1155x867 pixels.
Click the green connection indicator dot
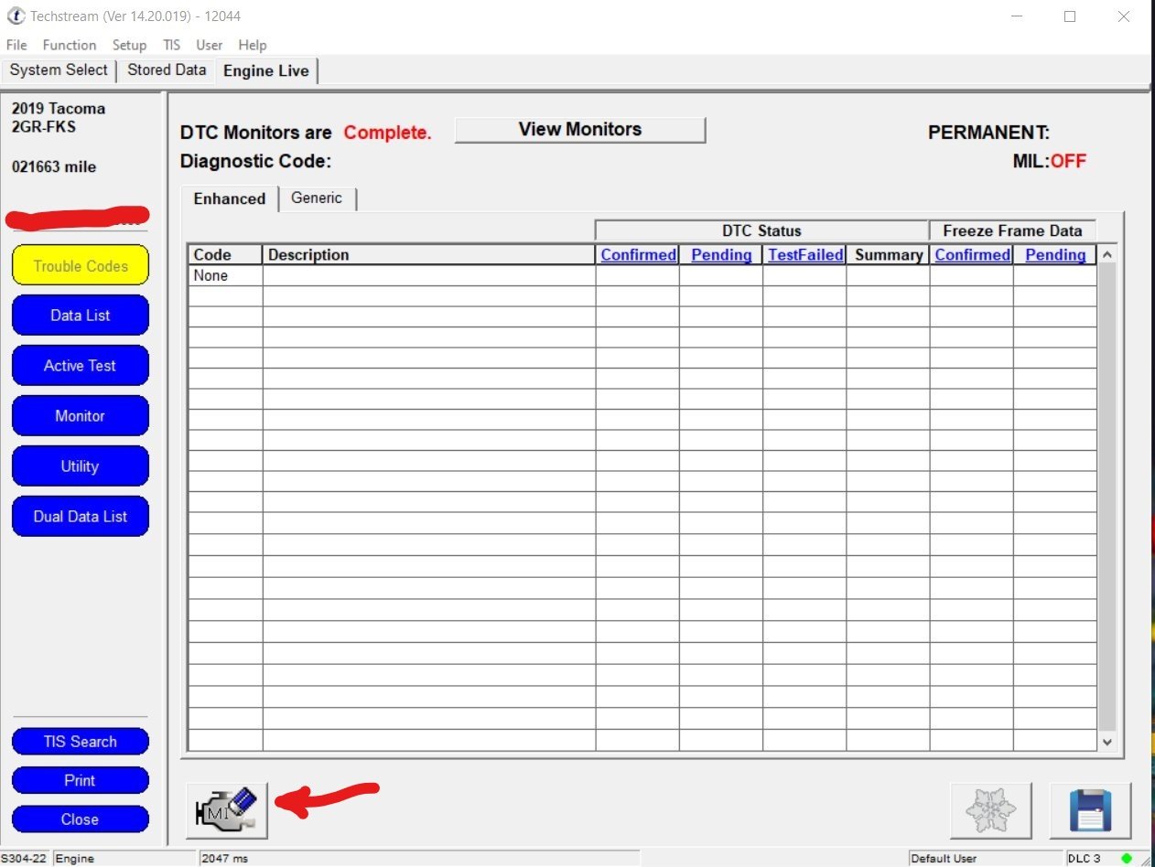[1127, 858]
